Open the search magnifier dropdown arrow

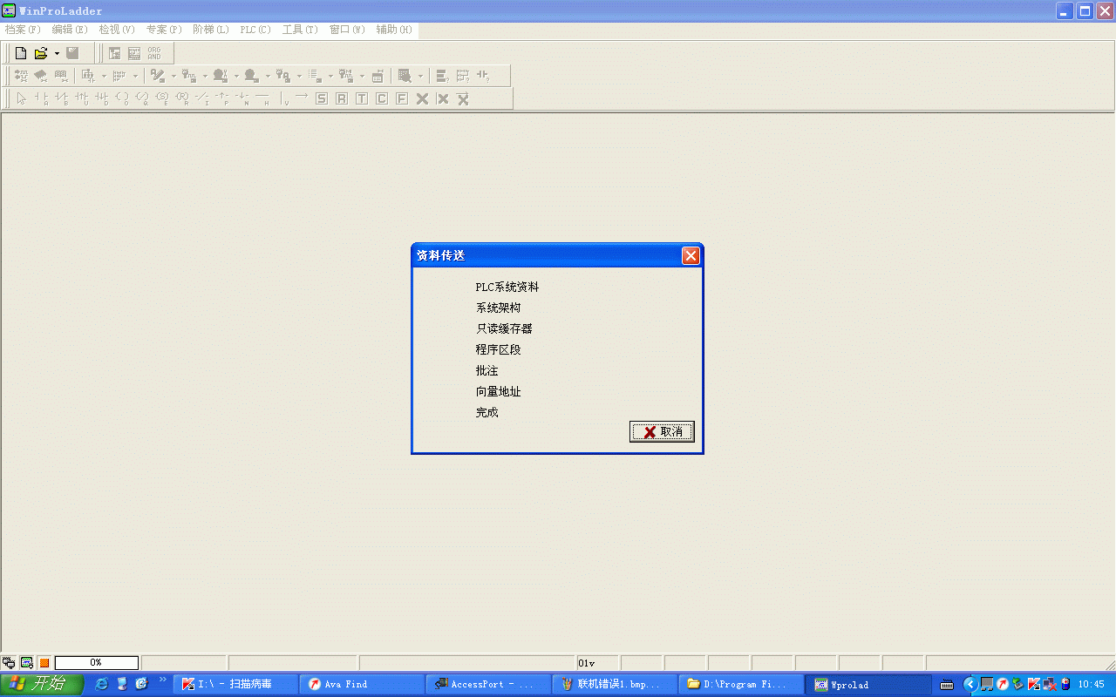420,76
